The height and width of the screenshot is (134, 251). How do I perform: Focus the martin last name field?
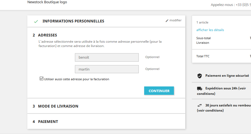[107, 69]
